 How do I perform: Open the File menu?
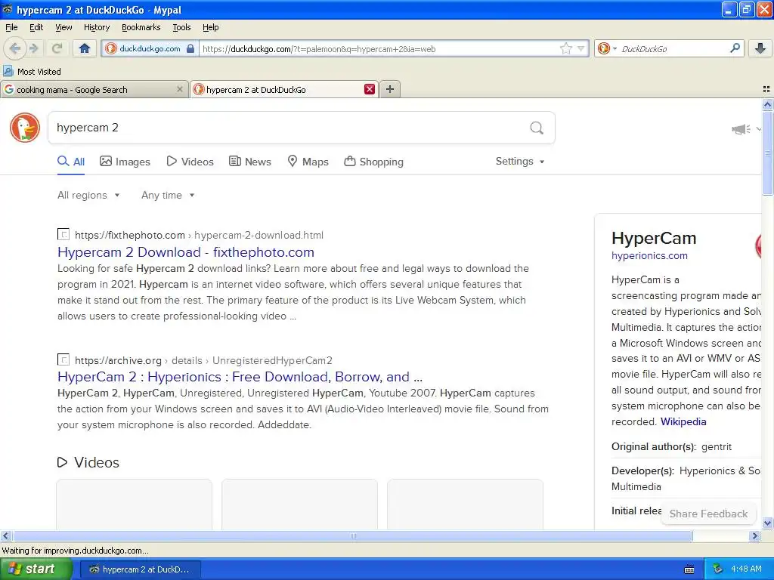11,27
